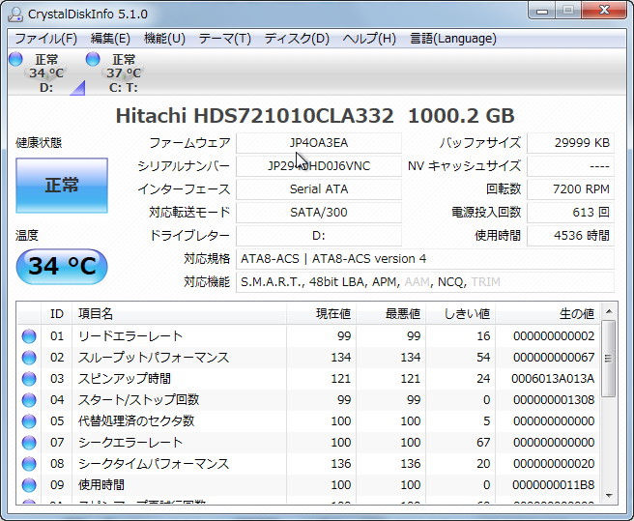Image resolution: width=634 pixels, height=521 pixels.
Task: Click the しきい値 column header
Action: click(x=461, y=313)
